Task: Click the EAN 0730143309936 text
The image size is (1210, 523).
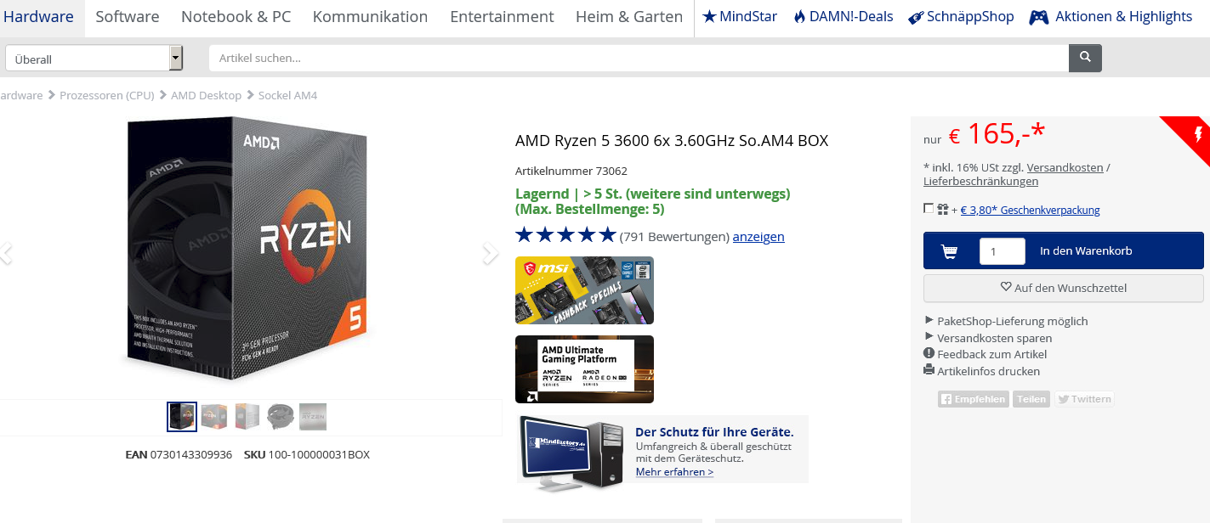Action: 179,454
